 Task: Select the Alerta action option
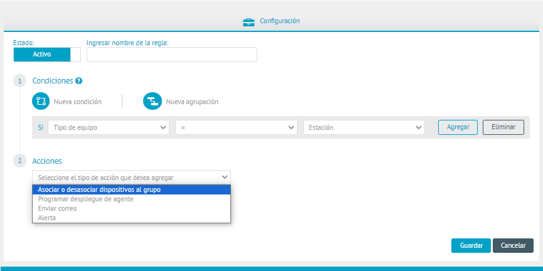131,218
